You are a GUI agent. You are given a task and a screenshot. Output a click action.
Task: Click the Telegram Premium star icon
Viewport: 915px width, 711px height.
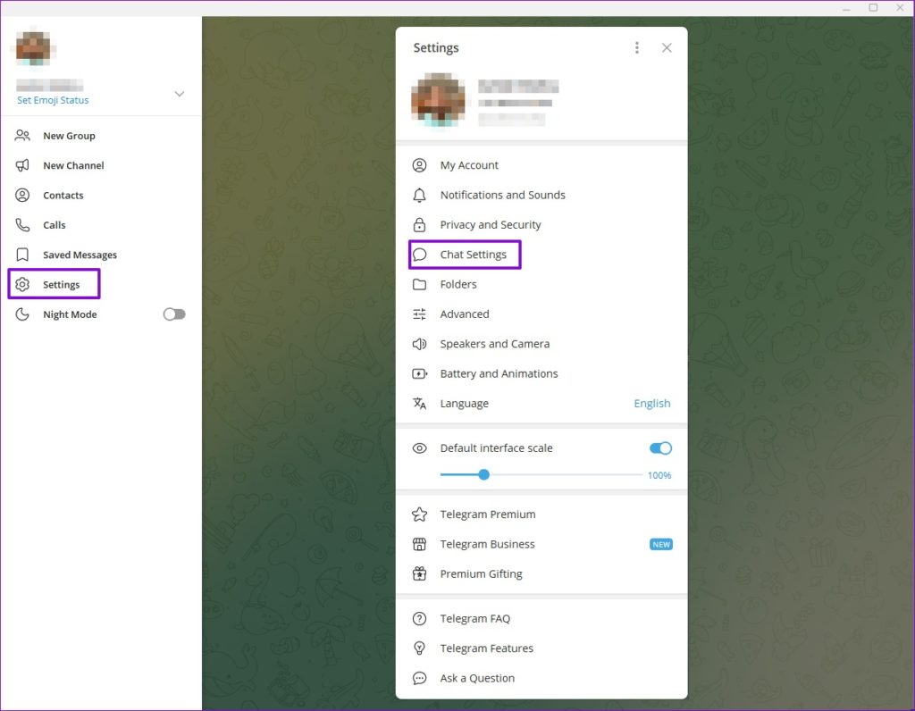pyautogui.click(x=419, y=514)
